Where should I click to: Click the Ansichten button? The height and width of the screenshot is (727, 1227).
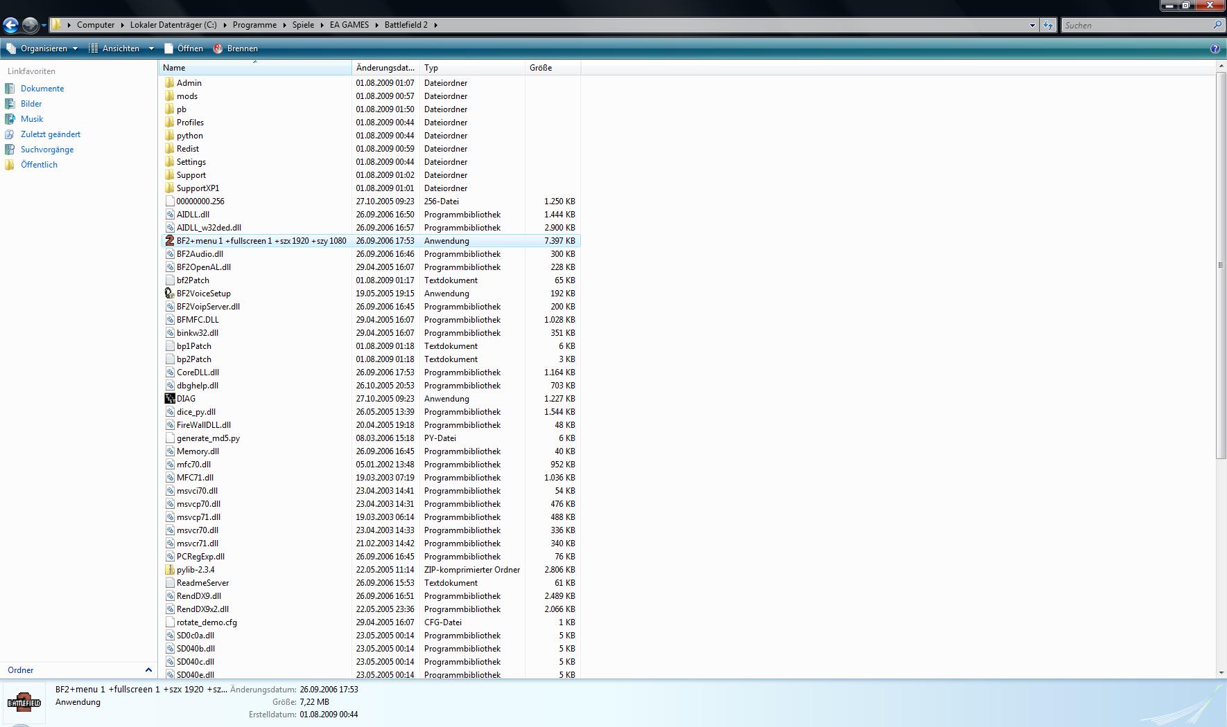pos(114,48)
